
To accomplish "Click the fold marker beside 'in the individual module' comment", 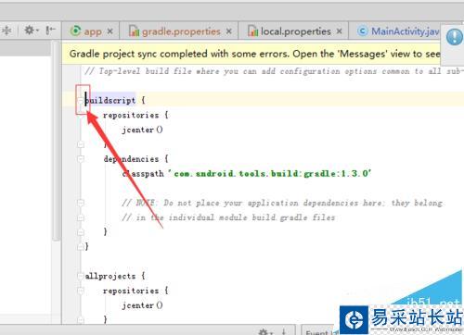I will (x=81, y=217).
